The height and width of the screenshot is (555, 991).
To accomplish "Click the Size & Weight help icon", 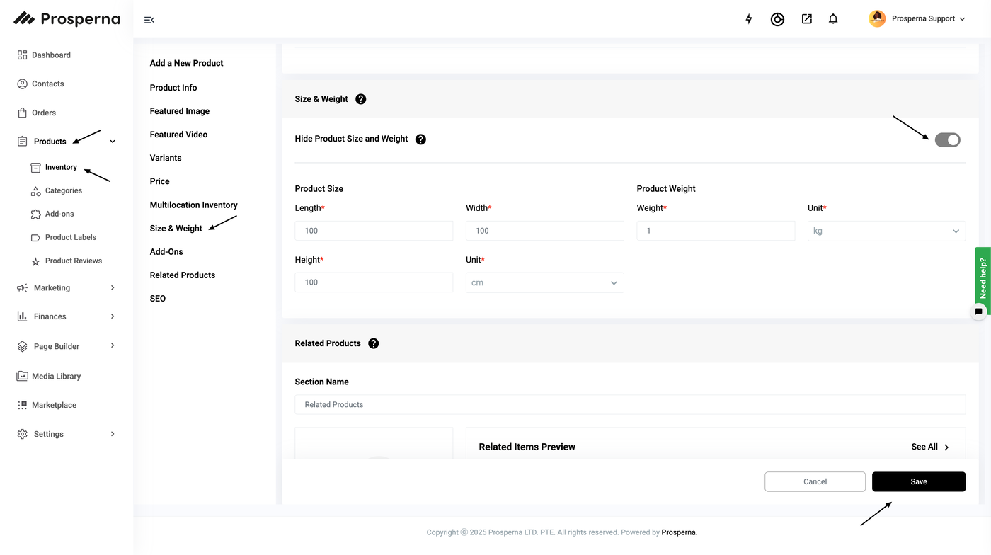I will coord(361,99).
